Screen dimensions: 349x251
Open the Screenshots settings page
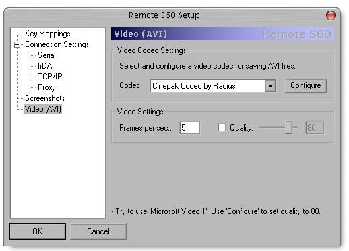(x=45, y=98)
